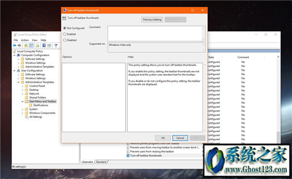Click icon beside Prevent users from resizing the taskbar
The width and height of the screenshot is (292, 179).
tap(128, 151)
